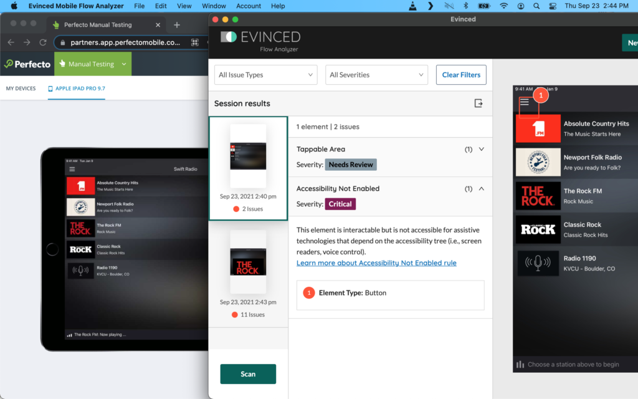
Task: Open Learn more about Accessibility Not Enabled rule
Action: point(376,263)
